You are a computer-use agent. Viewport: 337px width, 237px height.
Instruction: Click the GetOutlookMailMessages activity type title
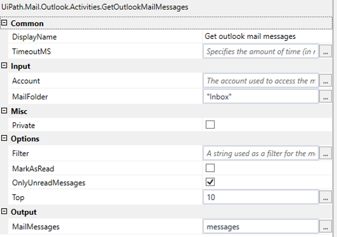pyautogui.click(x=95, y=7)
